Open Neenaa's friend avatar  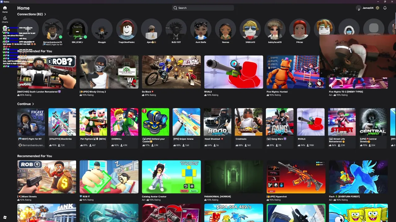[226, 29]
